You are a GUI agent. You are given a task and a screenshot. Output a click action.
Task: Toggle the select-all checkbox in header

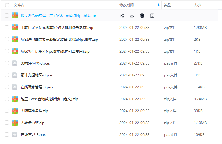coord(7,5)
